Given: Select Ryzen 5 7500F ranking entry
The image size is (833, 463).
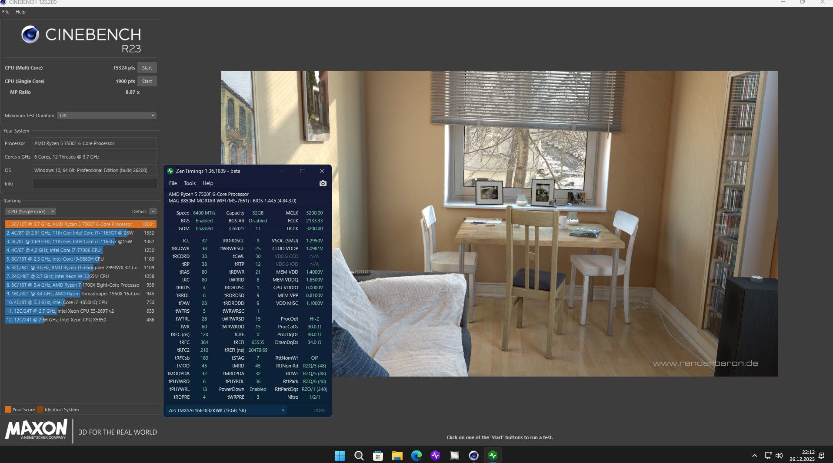Looking at the screenshot, I should (x=80, y=224).
